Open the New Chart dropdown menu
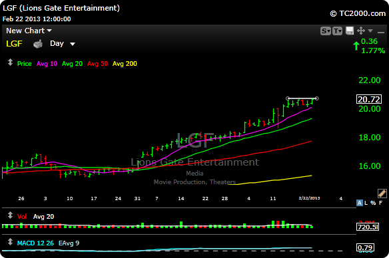Image resolution: width=389 pixels, height=258 pixels. click(29, 31)
